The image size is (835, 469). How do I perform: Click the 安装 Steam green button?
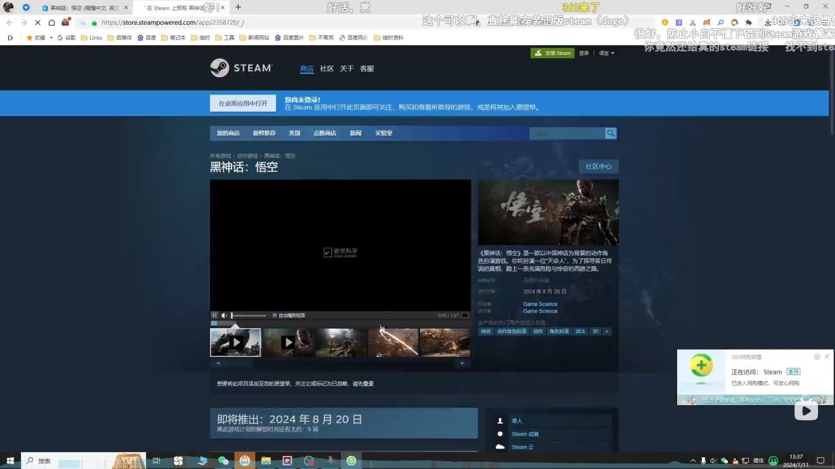click(553, 53)
